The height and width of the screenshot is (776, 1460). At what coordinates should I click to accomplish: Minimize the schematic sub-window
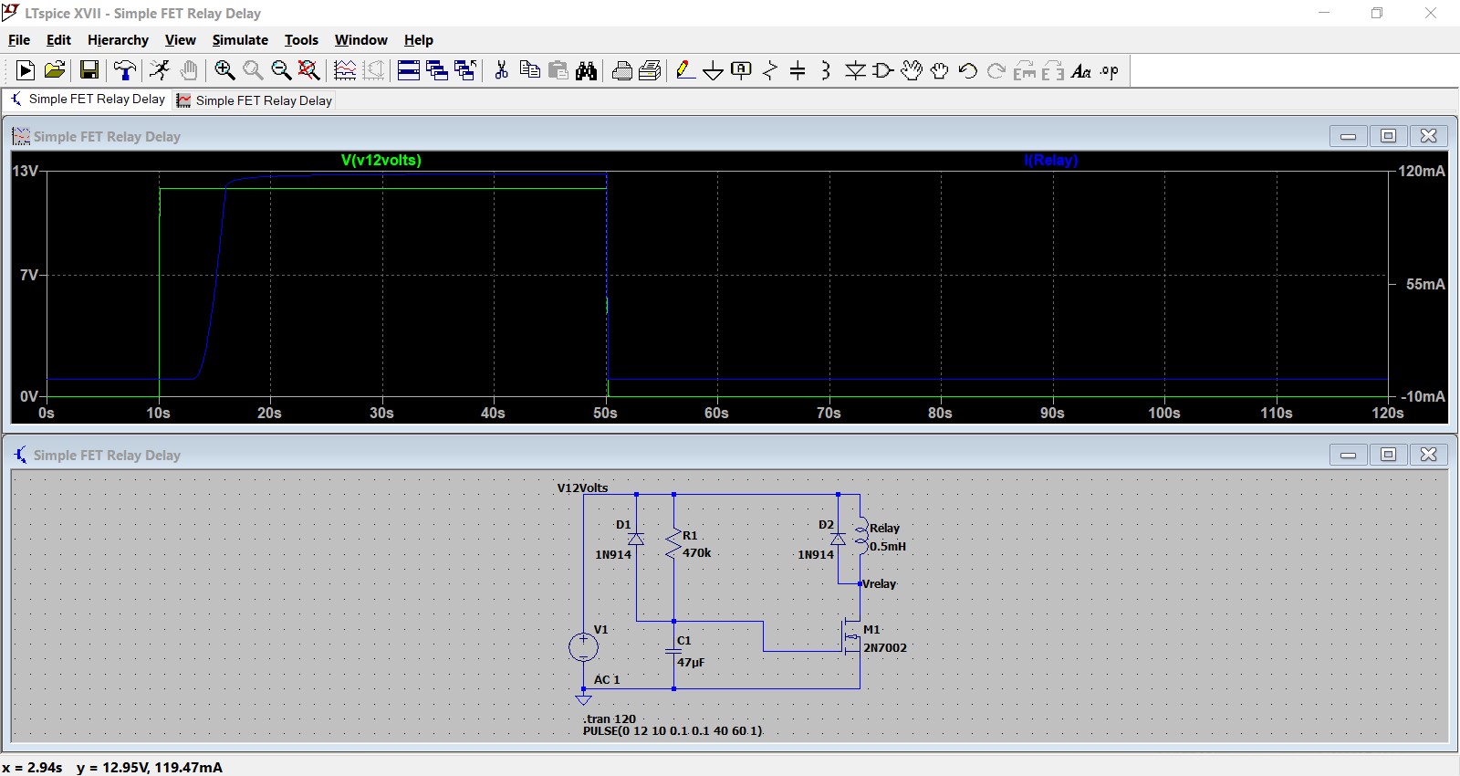click(x=1348, y=454)
